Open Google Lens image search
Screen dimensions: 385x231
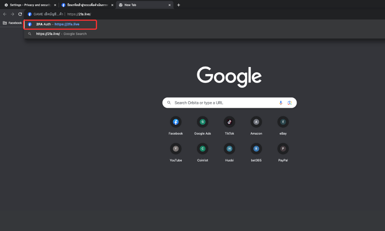pos(290,103)
